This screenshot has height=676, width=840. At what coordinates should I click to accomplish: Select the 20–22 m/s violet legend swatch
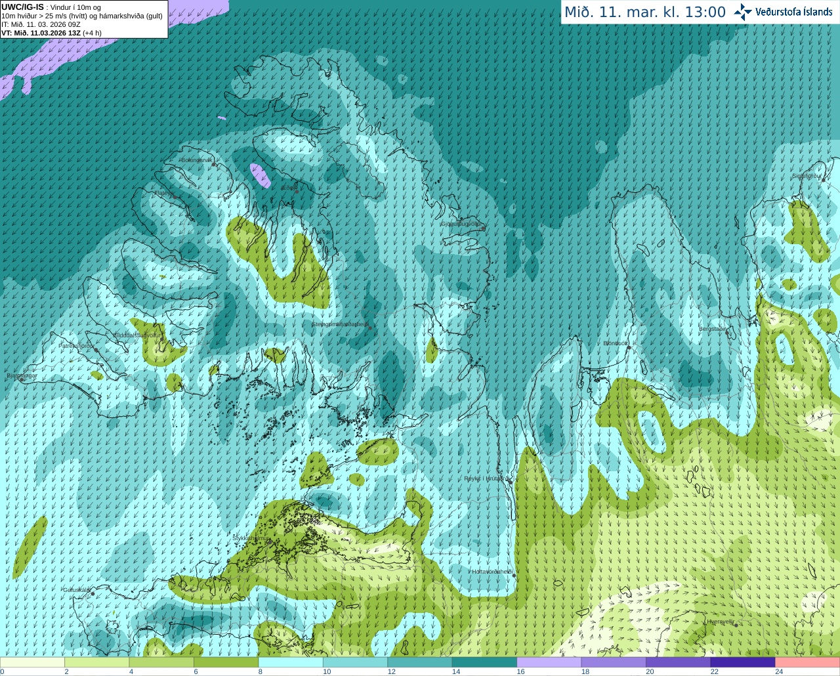pos(679,662)
